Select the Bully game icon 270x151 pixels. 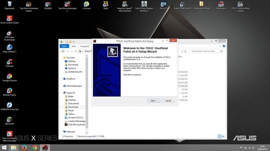[106, 5]
